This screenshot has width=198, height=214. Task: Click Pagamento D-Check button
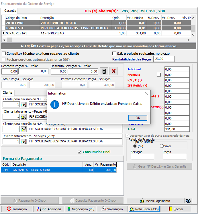[x=30, y=201]
